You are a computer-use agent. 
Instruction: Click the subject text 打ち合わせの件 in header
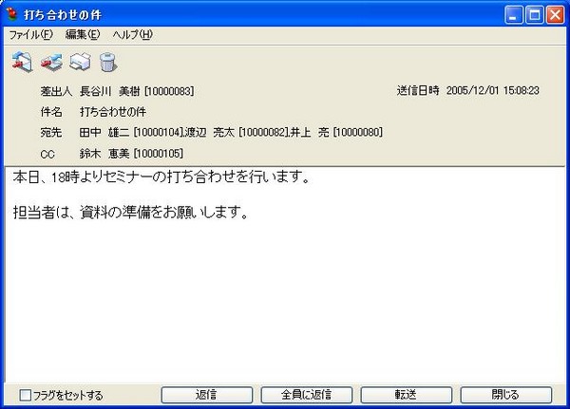(x=113, y=112)
